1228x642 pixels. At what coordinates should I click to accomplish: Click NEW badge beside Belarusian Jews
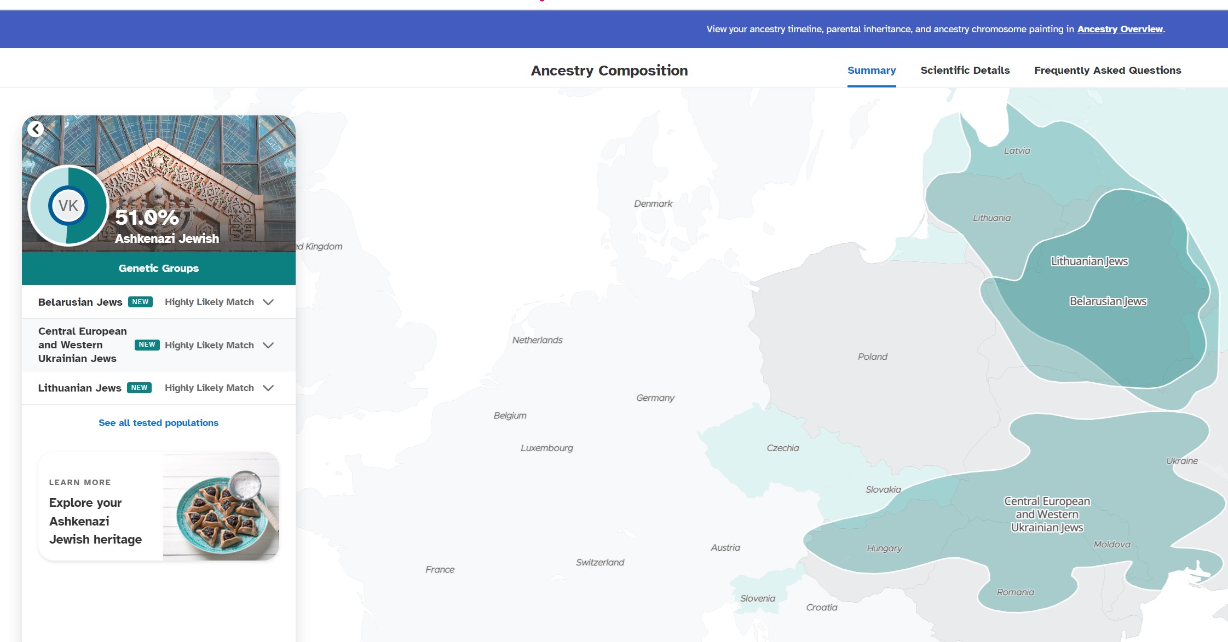click(x=140, y=302)
